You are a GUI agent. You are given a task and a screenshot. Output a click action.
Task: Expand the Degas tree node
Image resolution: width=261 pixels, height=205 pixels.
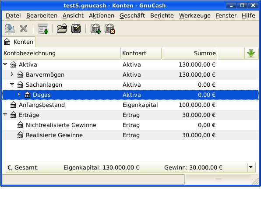(x=19, y=95)
